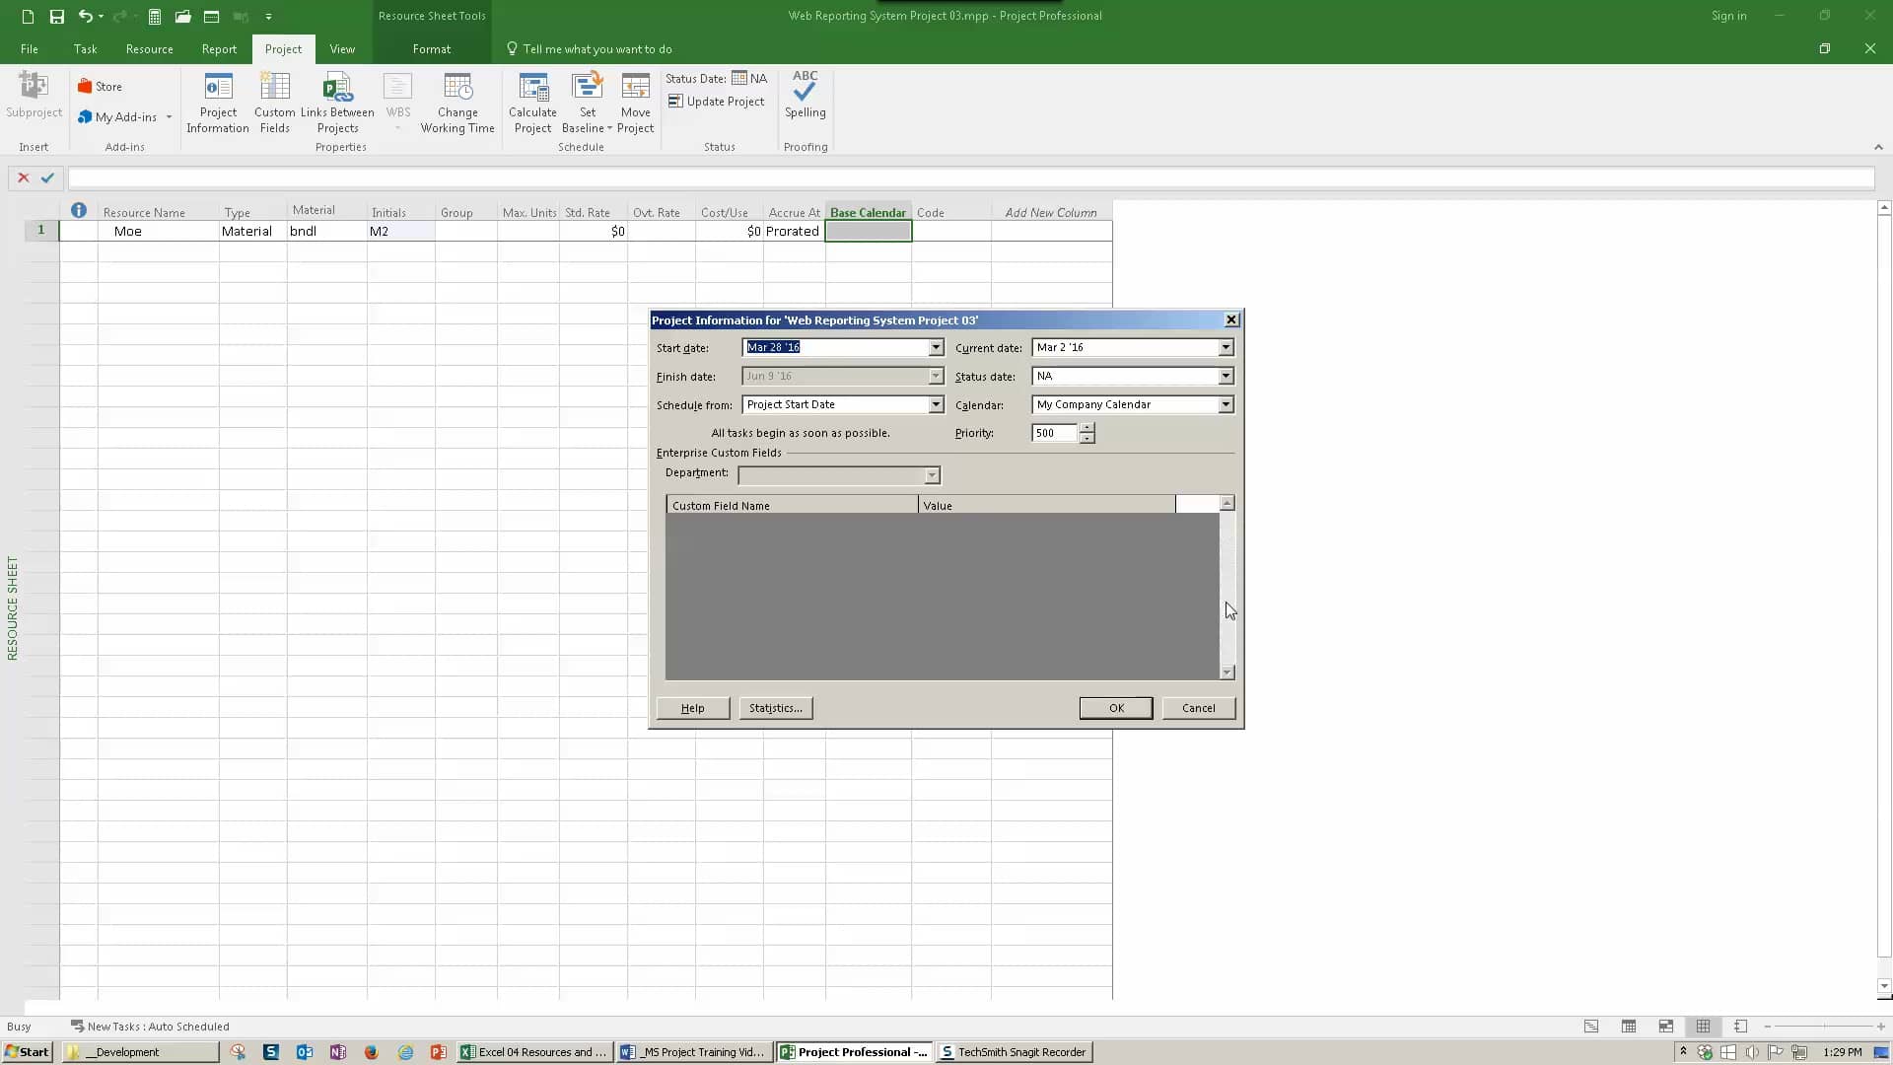Select the Custom Fields tool
The width and height of the screenshot is (1893, 1065).
274,103
